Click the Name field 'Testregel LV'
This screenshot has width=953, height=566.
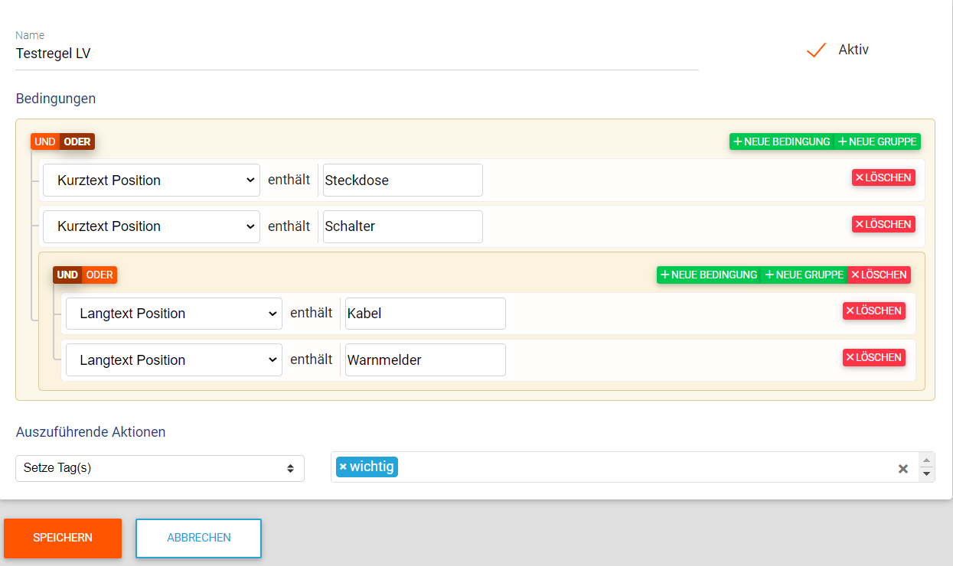click(x=357, y=54)
